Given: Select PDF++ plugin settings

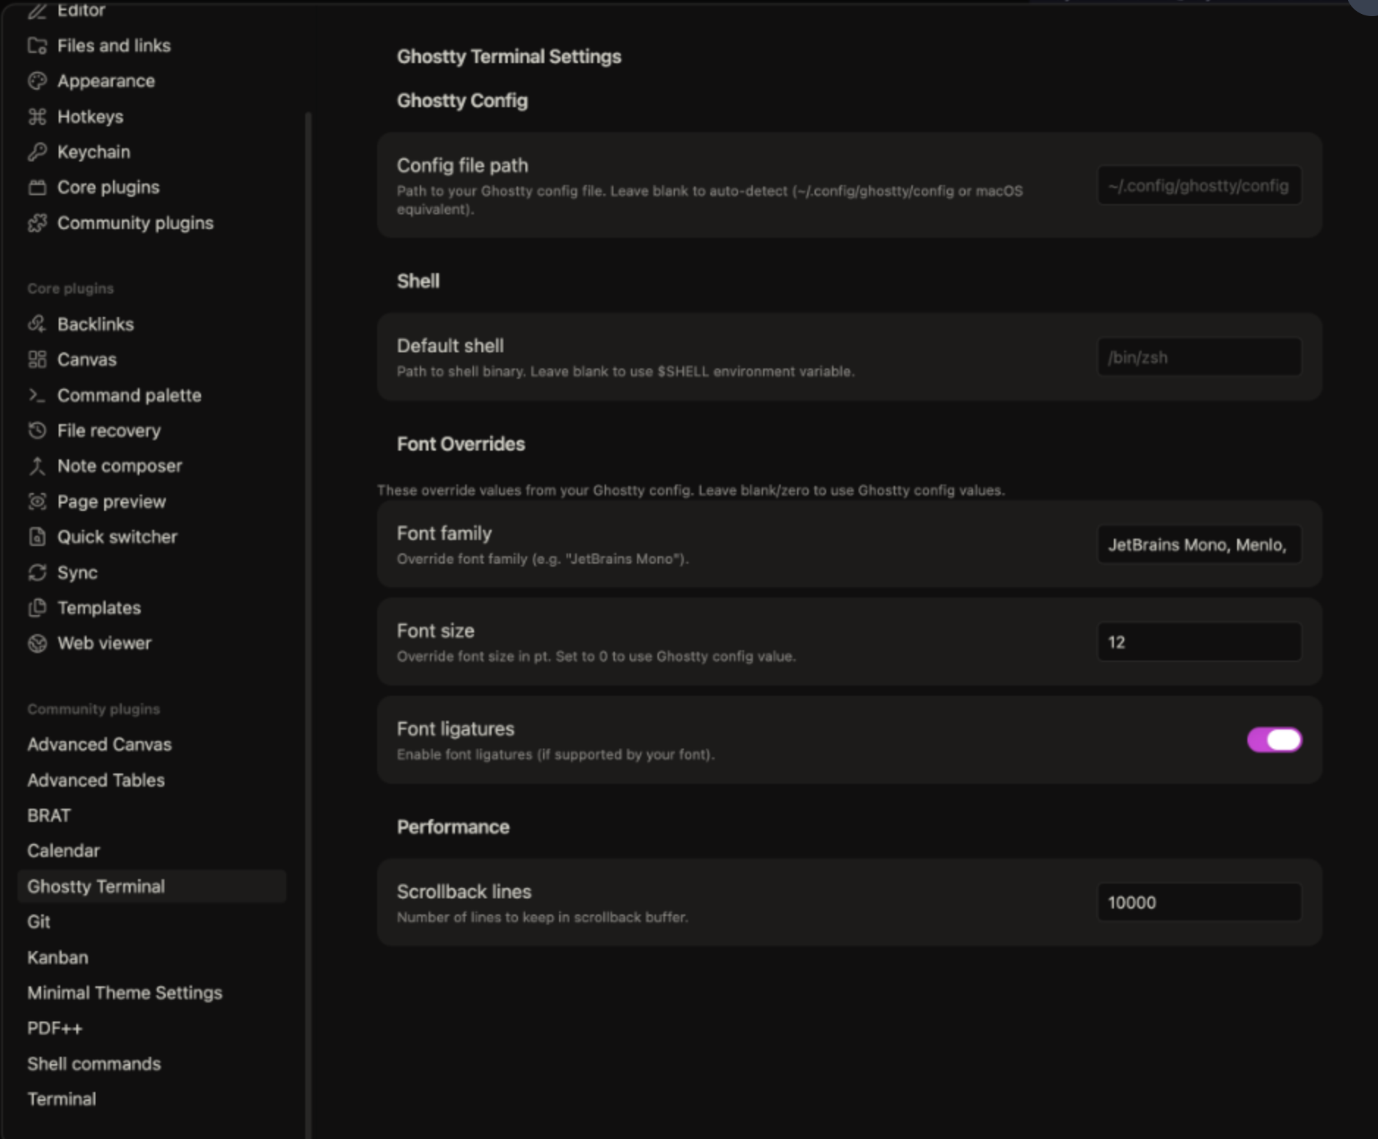Looking at the screenshot, I should click(x=152, y=1028).
